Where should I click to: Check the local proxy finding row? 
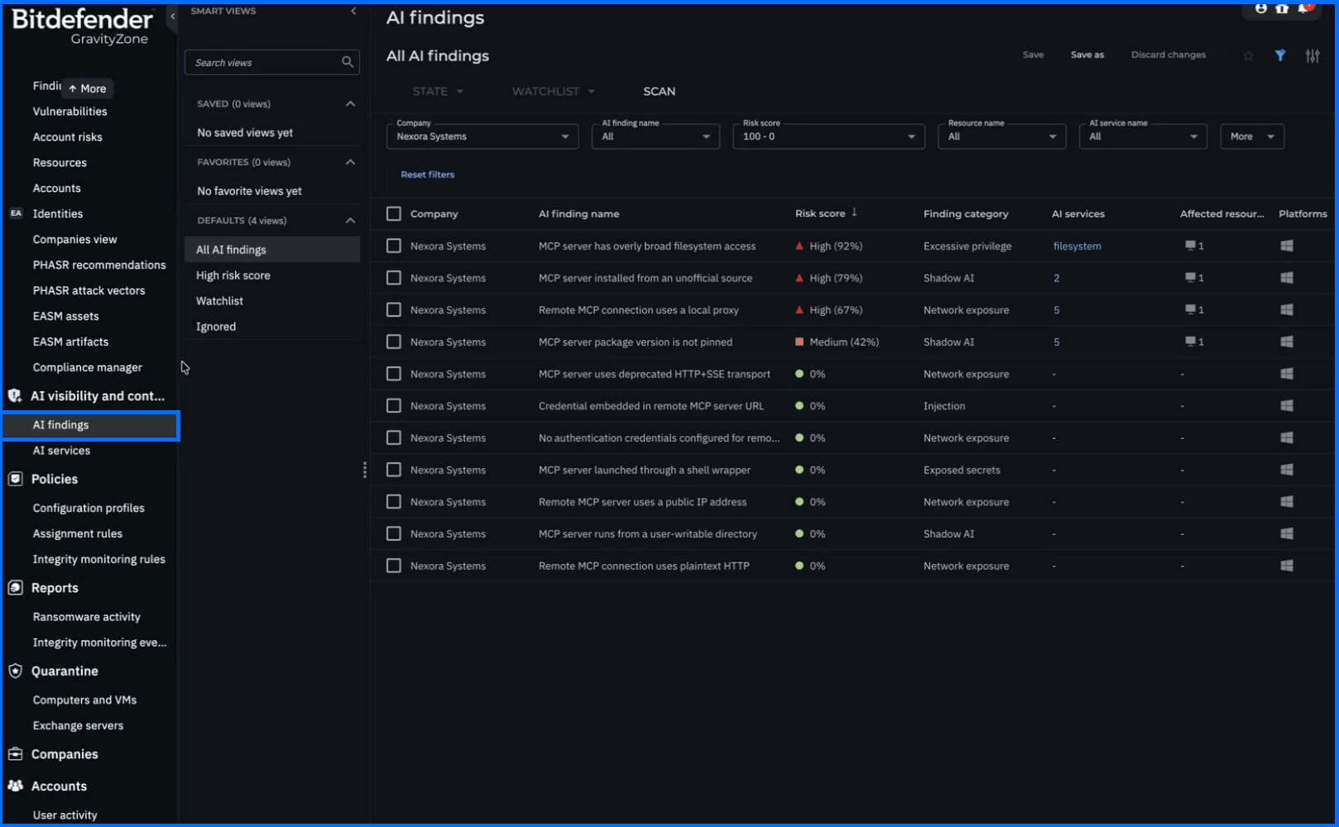394,309
